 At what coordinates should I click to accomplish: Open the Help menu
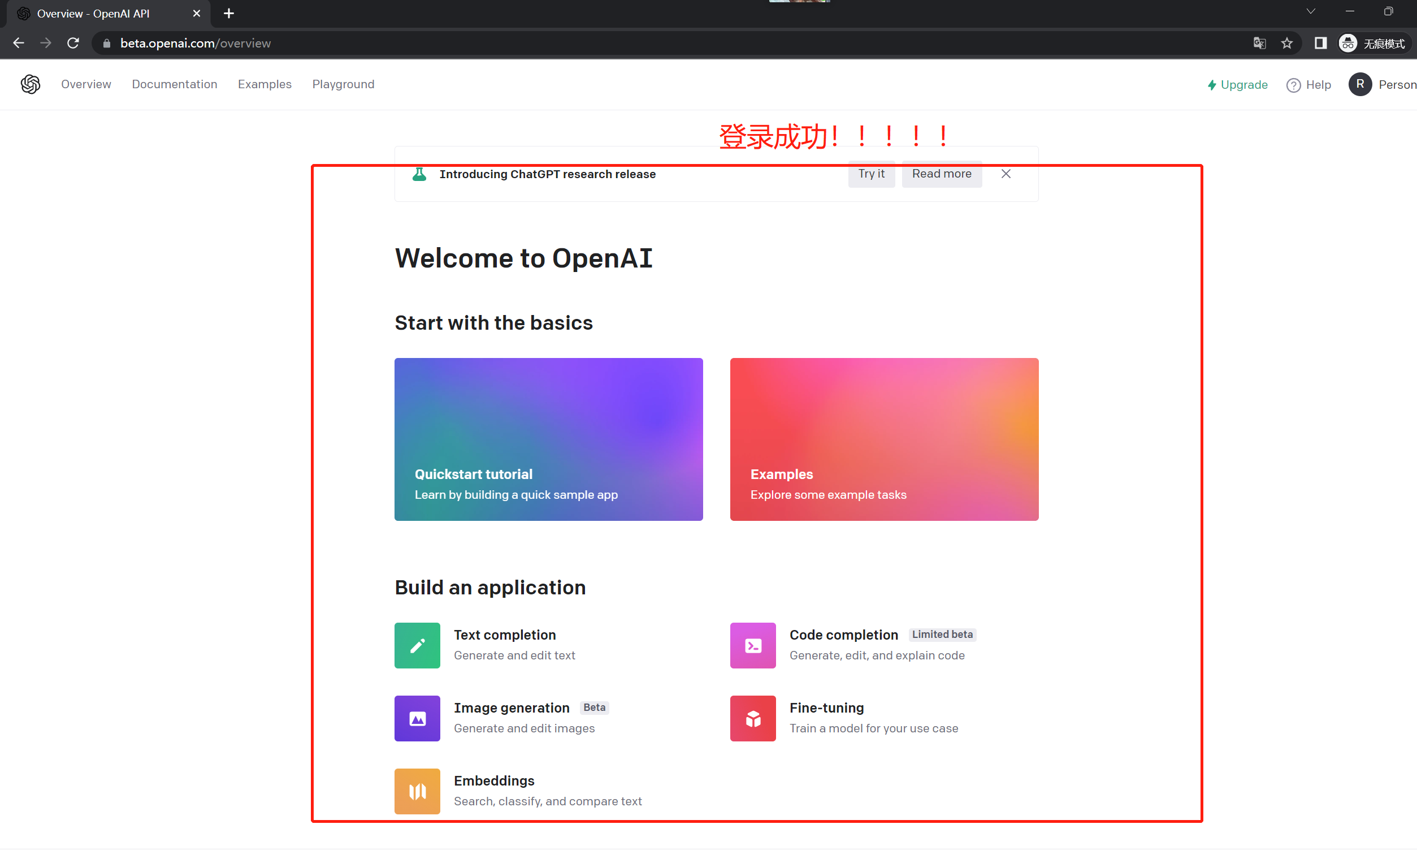click(x=1309, y=85)
